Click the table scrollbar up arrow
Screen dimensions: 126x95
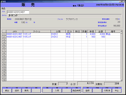[x=121, y=31]
